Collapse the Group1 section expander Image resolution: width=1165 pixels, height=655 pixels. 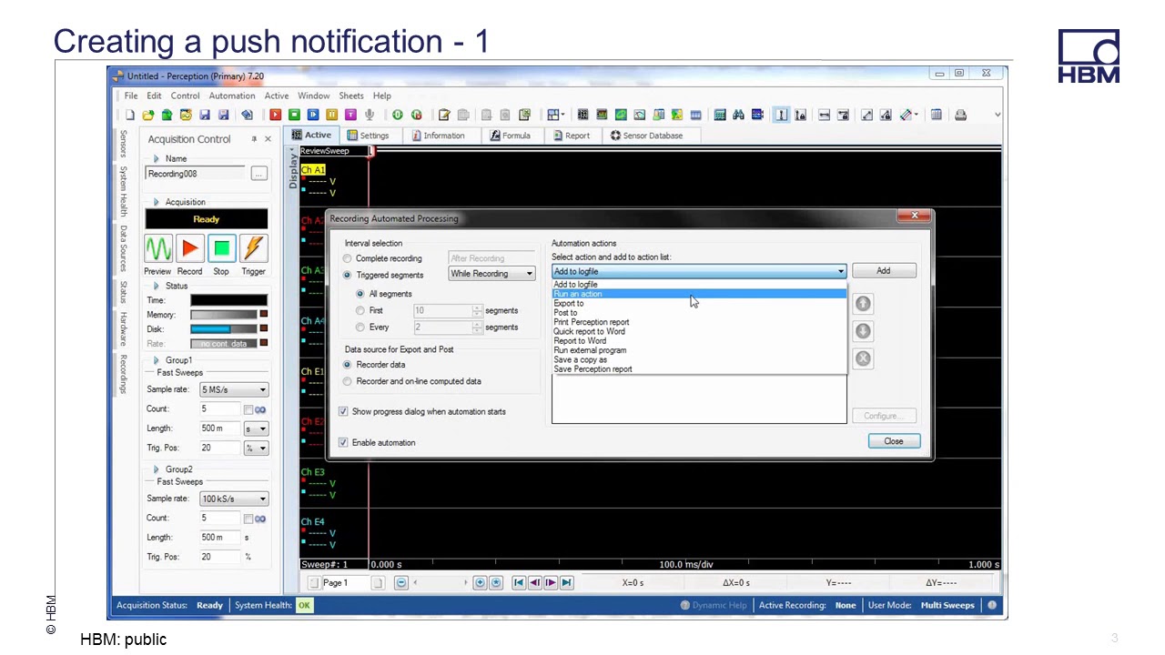(x=157, y=360)
